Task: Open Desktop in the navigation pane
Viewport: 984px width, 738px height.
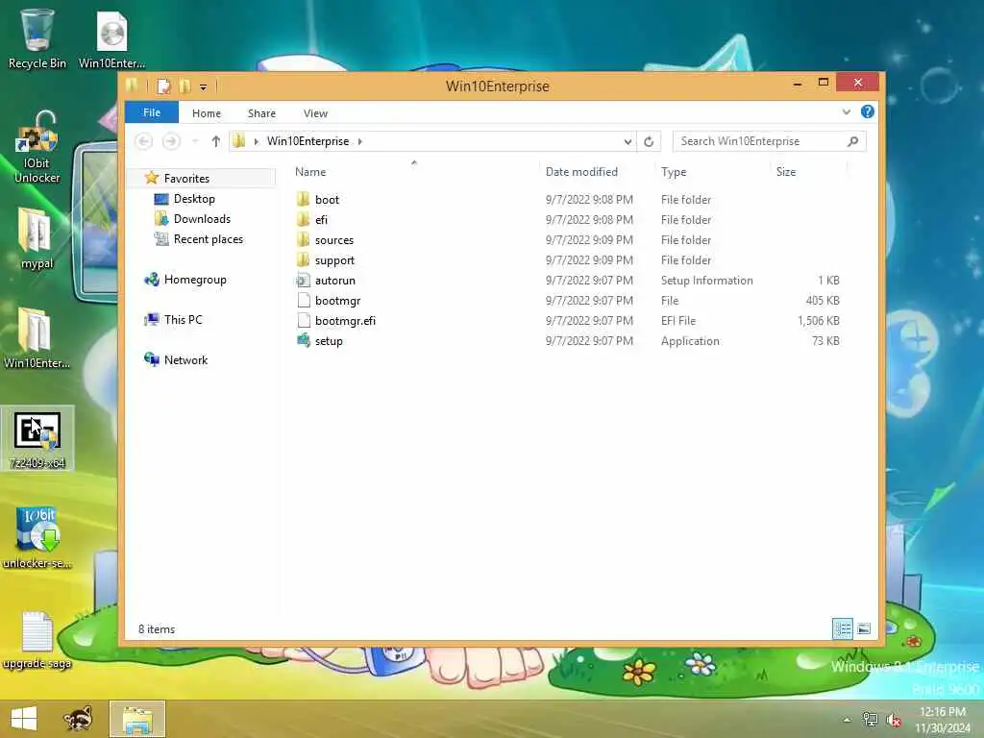Action: pos(194,199)
